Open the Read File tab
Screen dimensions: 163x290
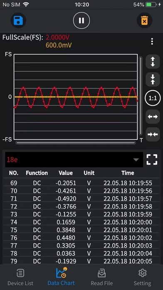[102, 277]
